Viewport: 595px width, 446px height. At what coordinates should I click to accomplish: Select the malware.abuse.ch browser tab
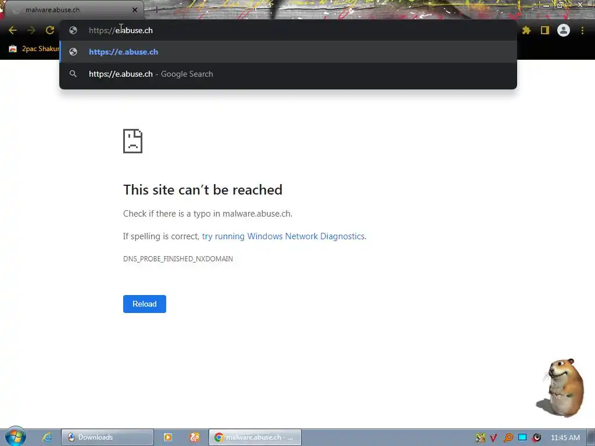coord(74,10)
